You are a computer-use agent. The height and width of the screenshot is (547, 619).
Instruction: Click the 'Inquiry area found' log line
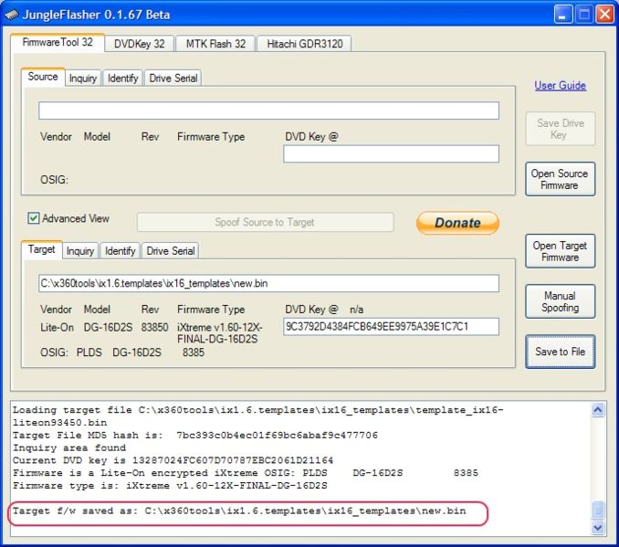tap(69, 447)
